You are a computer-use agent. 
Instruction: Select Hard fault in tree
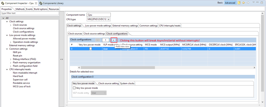(x=18, y=76)
